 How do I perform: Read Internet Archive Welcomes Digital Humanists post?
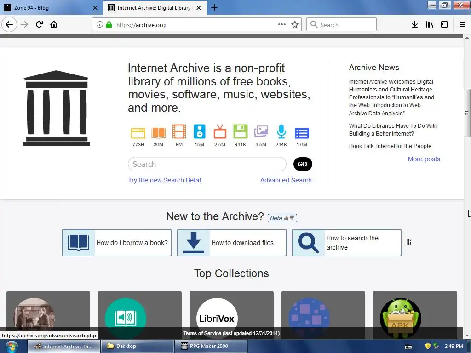click(x=391, y=97)
